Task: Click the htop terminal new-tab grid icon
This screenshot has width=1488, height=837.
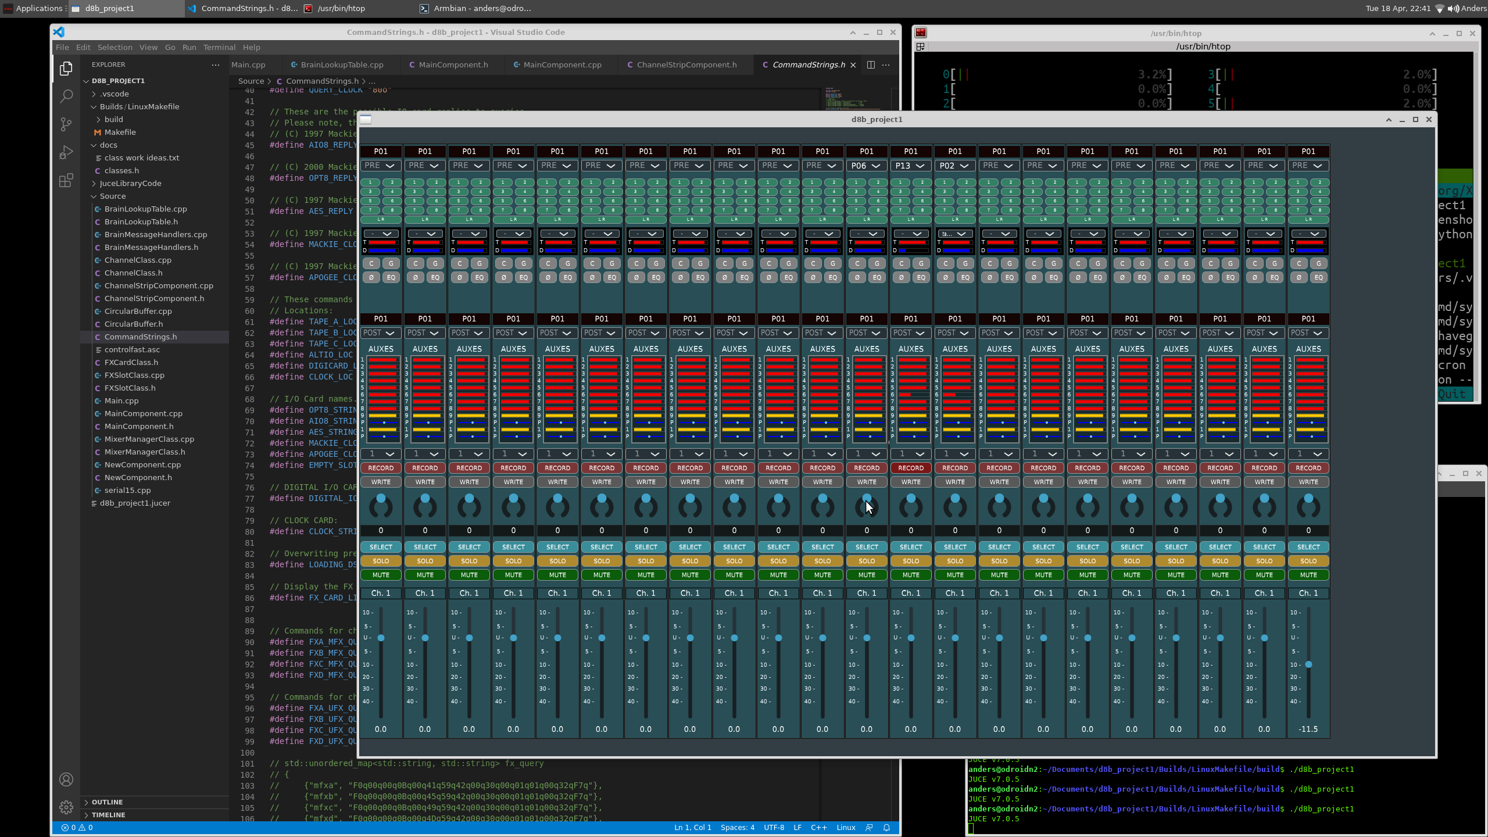Action: 920,46
